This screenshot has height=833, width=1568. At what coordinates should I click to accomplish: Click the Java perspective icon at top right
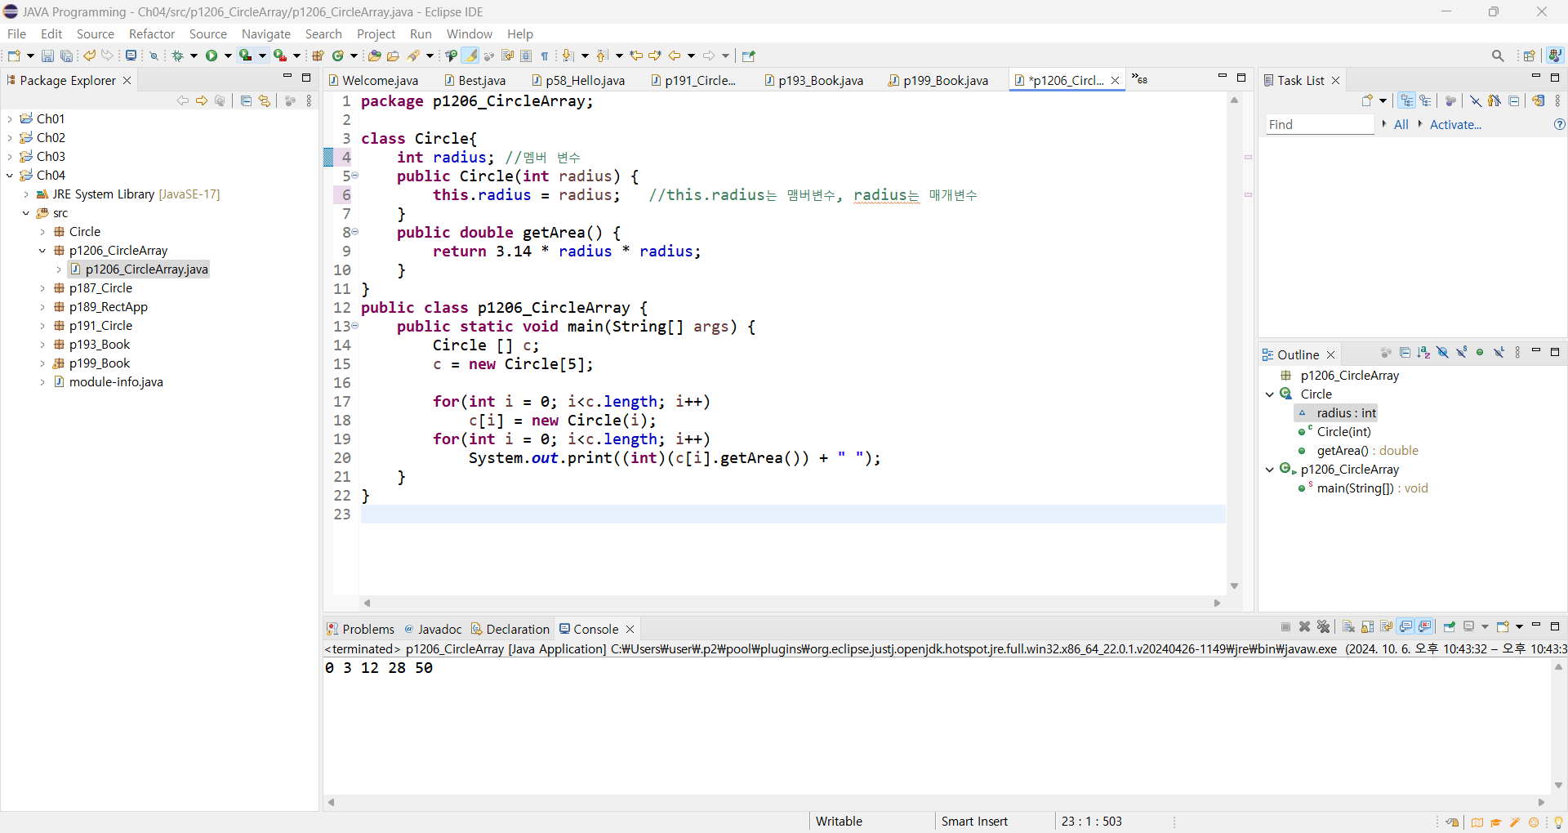[x=1555, y=56]
